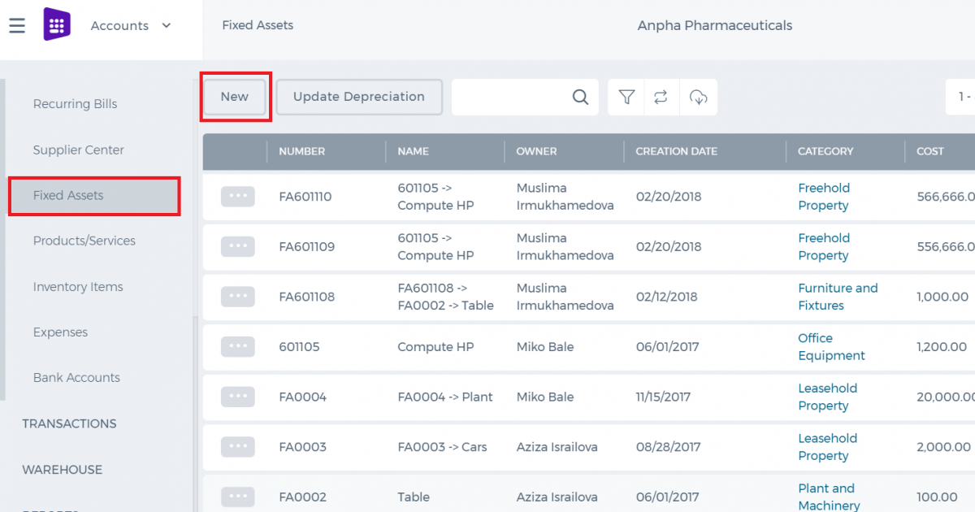Image resolution: width=975 pixels, height=512 pixels.
Task: Open Furniture and Fixtures category link
Action: coord(838,297)
